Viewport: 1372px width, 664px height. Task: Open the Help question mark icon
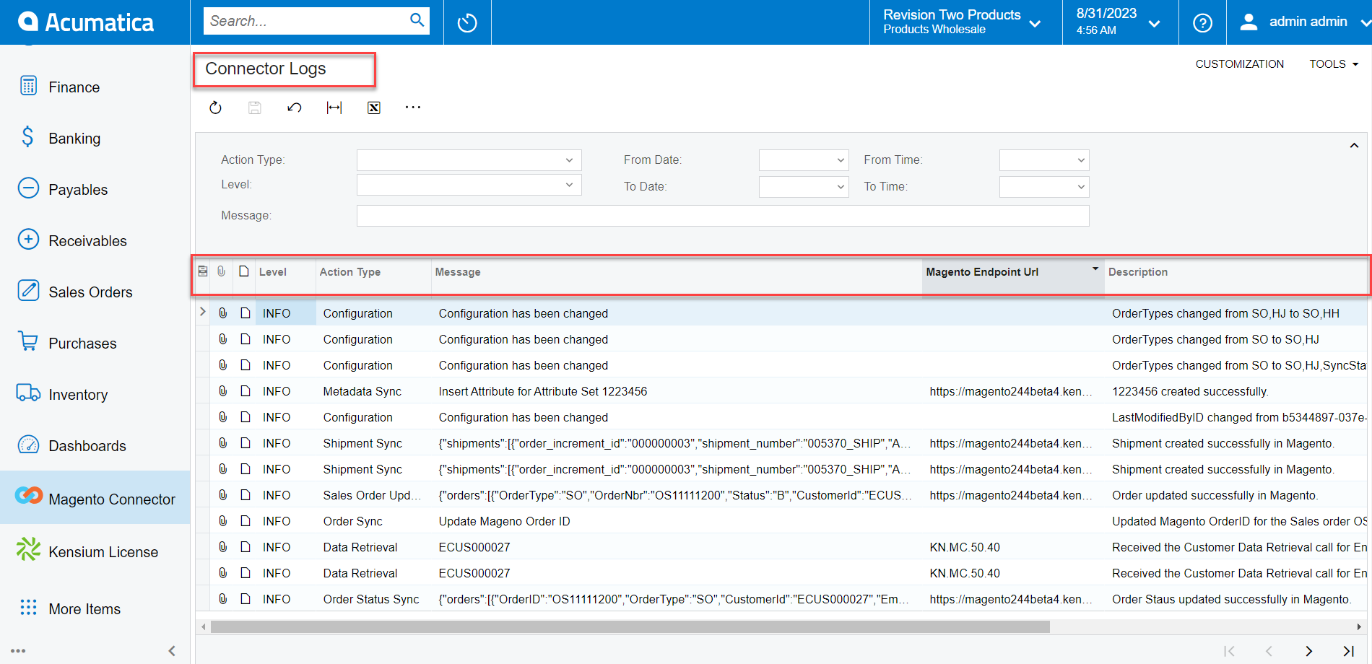click(x=1202, y=22)
